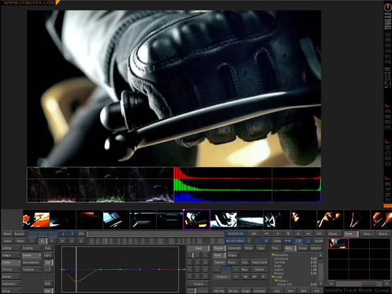Viewport: 392px width, 294px height.
Task: Open the Notes tab
Action: pos(249,248)
